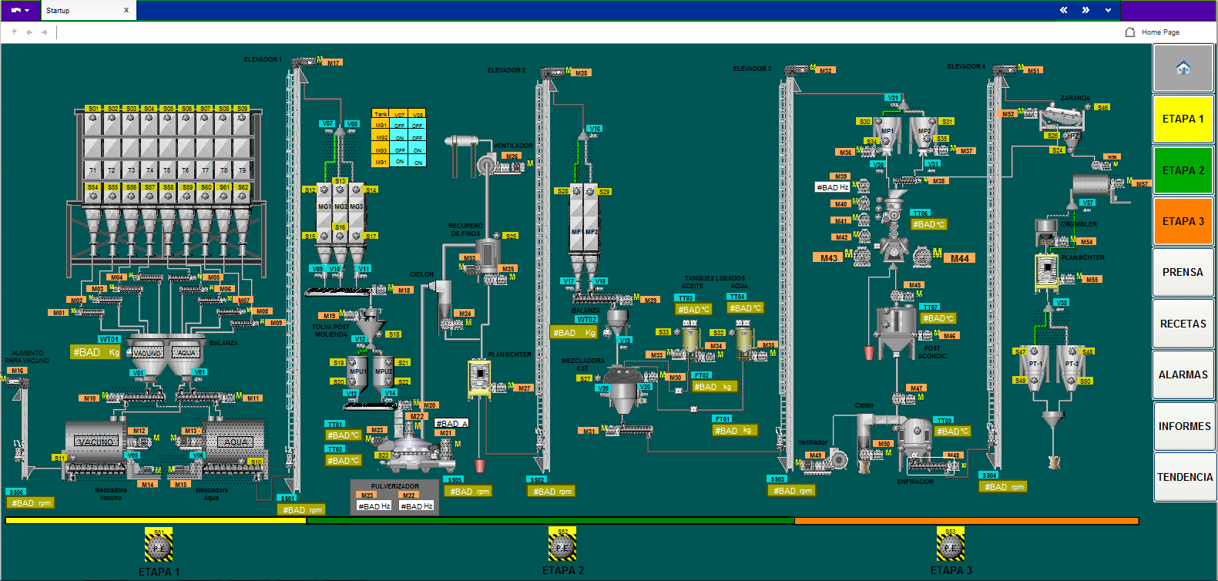Screen dimensions: 1218x581
Task: Switch to the Startup tab
Action: click(58, 10)
